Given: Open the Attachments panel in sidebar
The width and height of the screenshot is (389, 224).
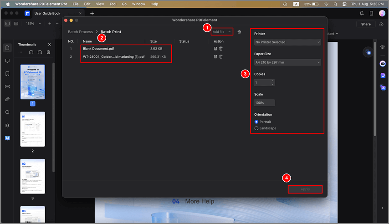Looking at the screenshot, I should 7,99.
